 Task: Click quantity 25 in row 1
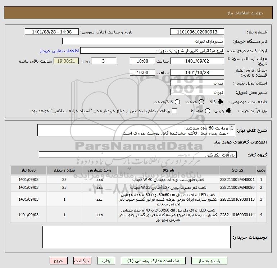pyautogui.click(x=64, y=180)
